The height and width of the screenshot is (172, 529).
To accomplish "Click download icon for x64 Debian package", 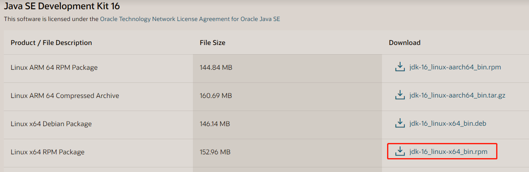I will (400, 124).
